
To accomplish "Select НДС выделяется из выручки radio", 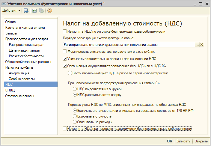I will (75, 89).
